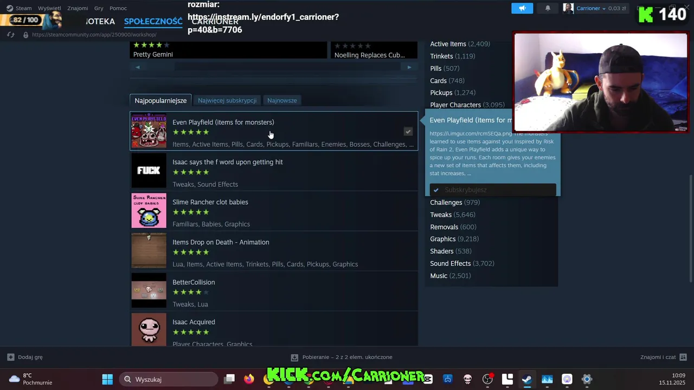Click Slime Rancher clot babies thumbnail
Viewport: 694px width, 390px height.
pyautogui.click(x=149, y=211)
